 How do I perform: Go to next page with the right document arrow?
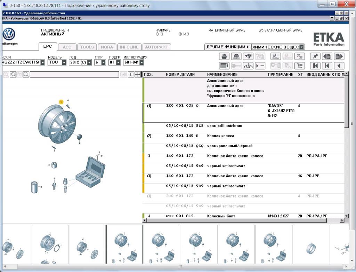339,56
